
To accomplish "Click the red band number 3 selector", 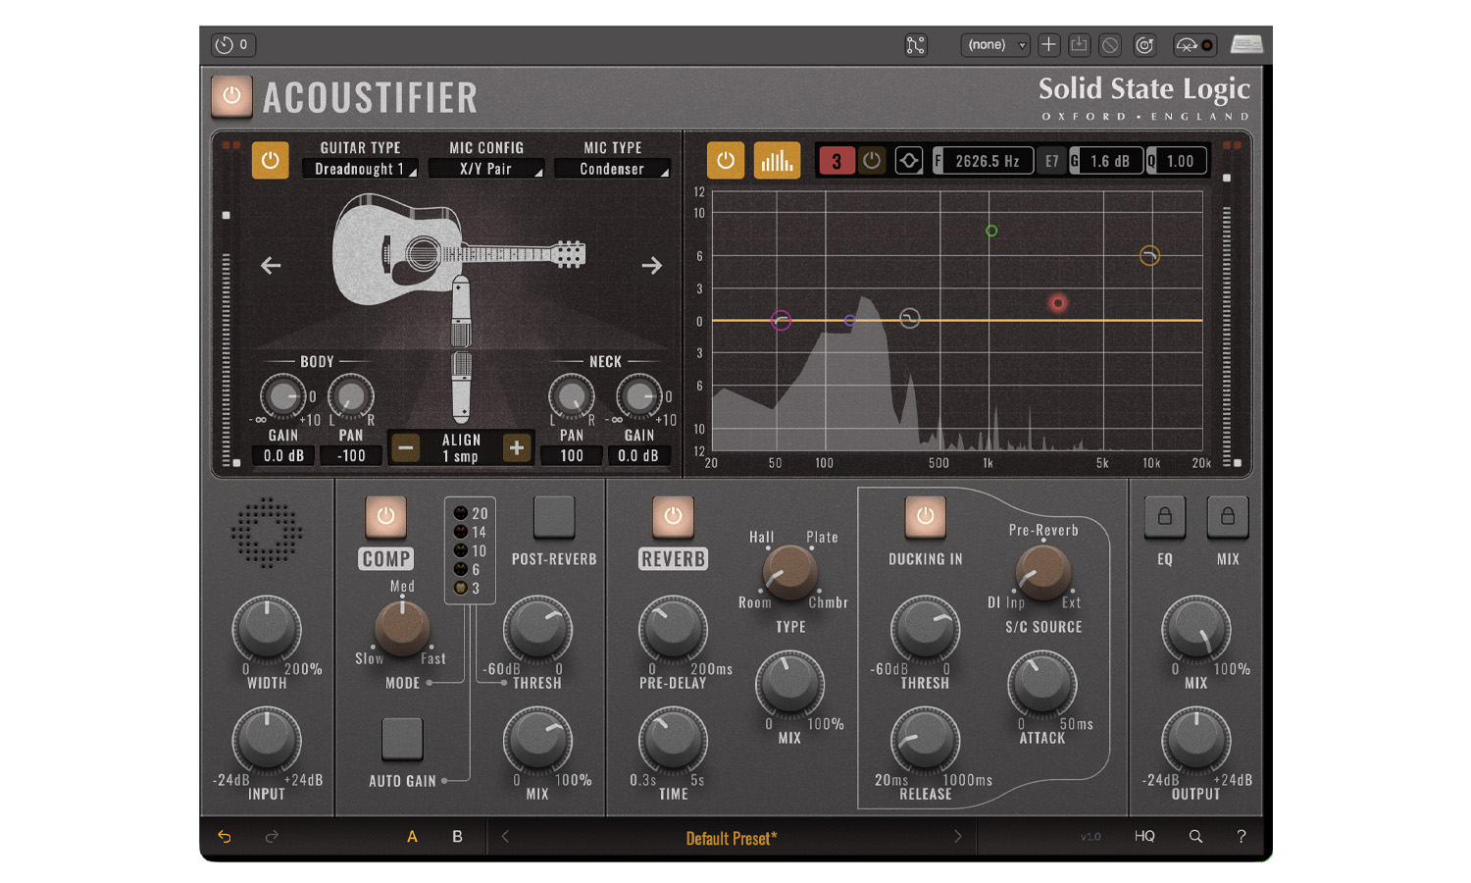I will coord(837,161).
